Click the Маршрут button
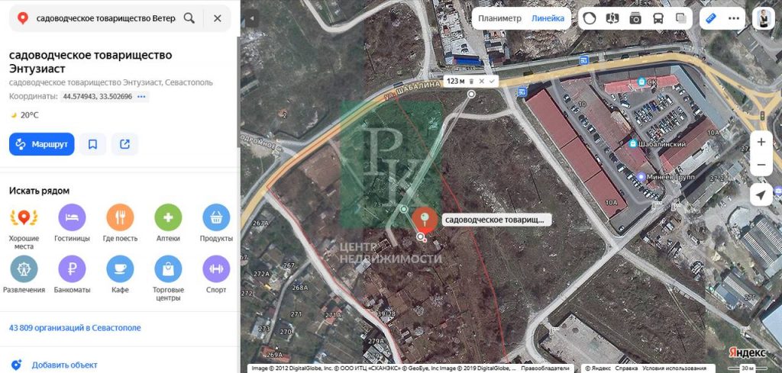The width and height of the screenshot is (782, 373). (x=42, y=144)
